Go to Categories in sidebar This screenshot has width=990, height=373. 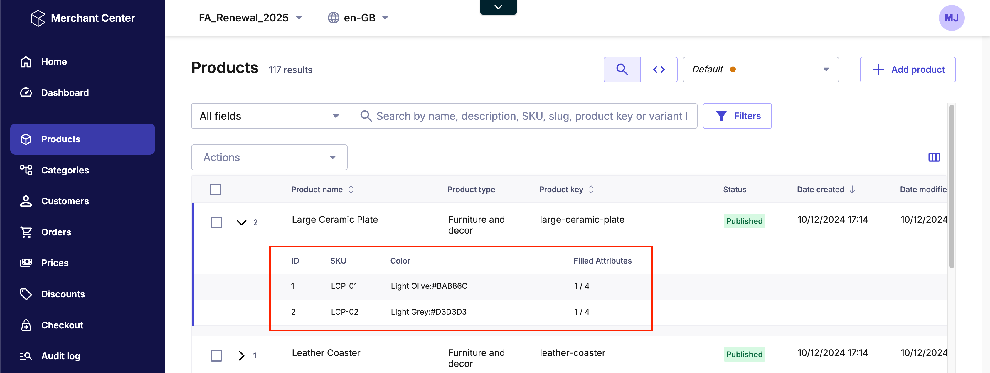(65, 170)
